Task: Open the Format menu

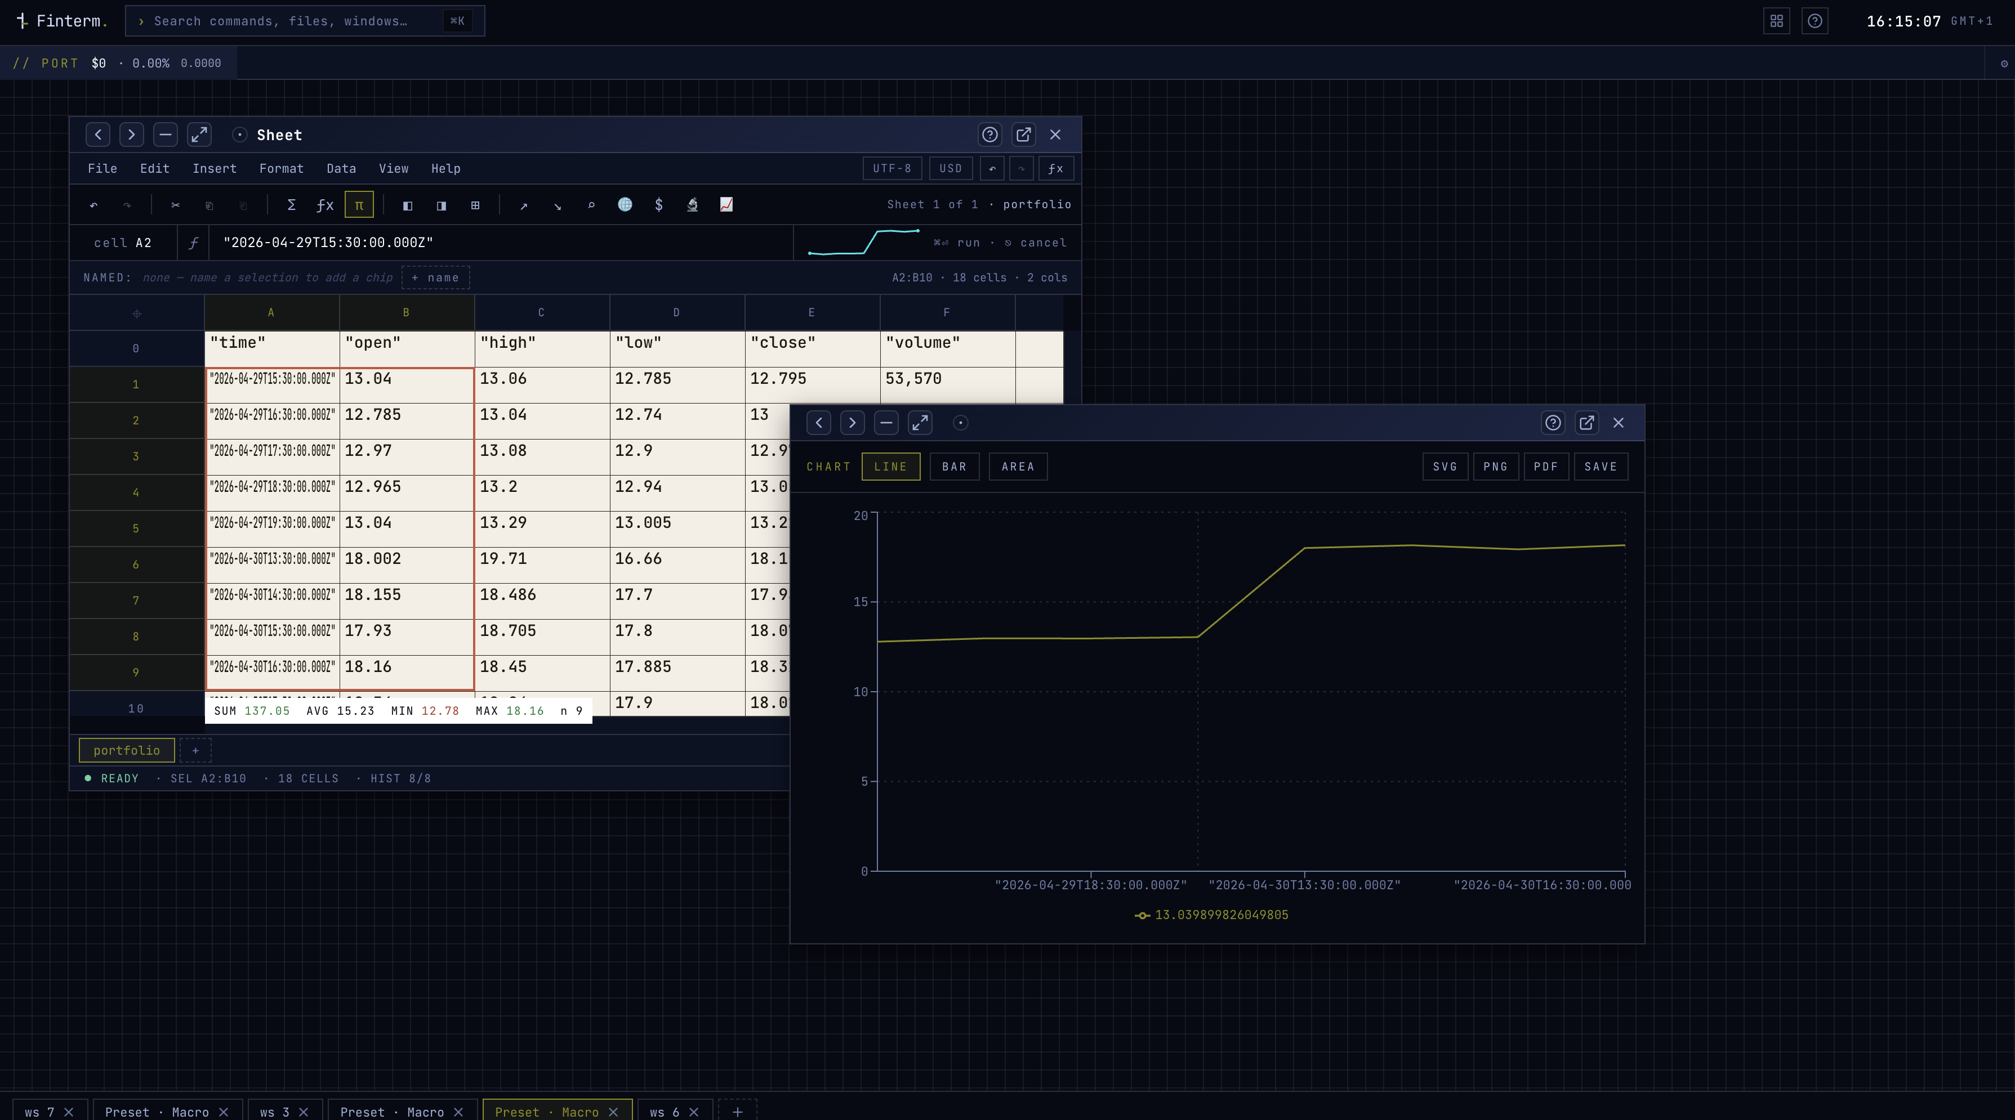Action: [x=282, y=168]
